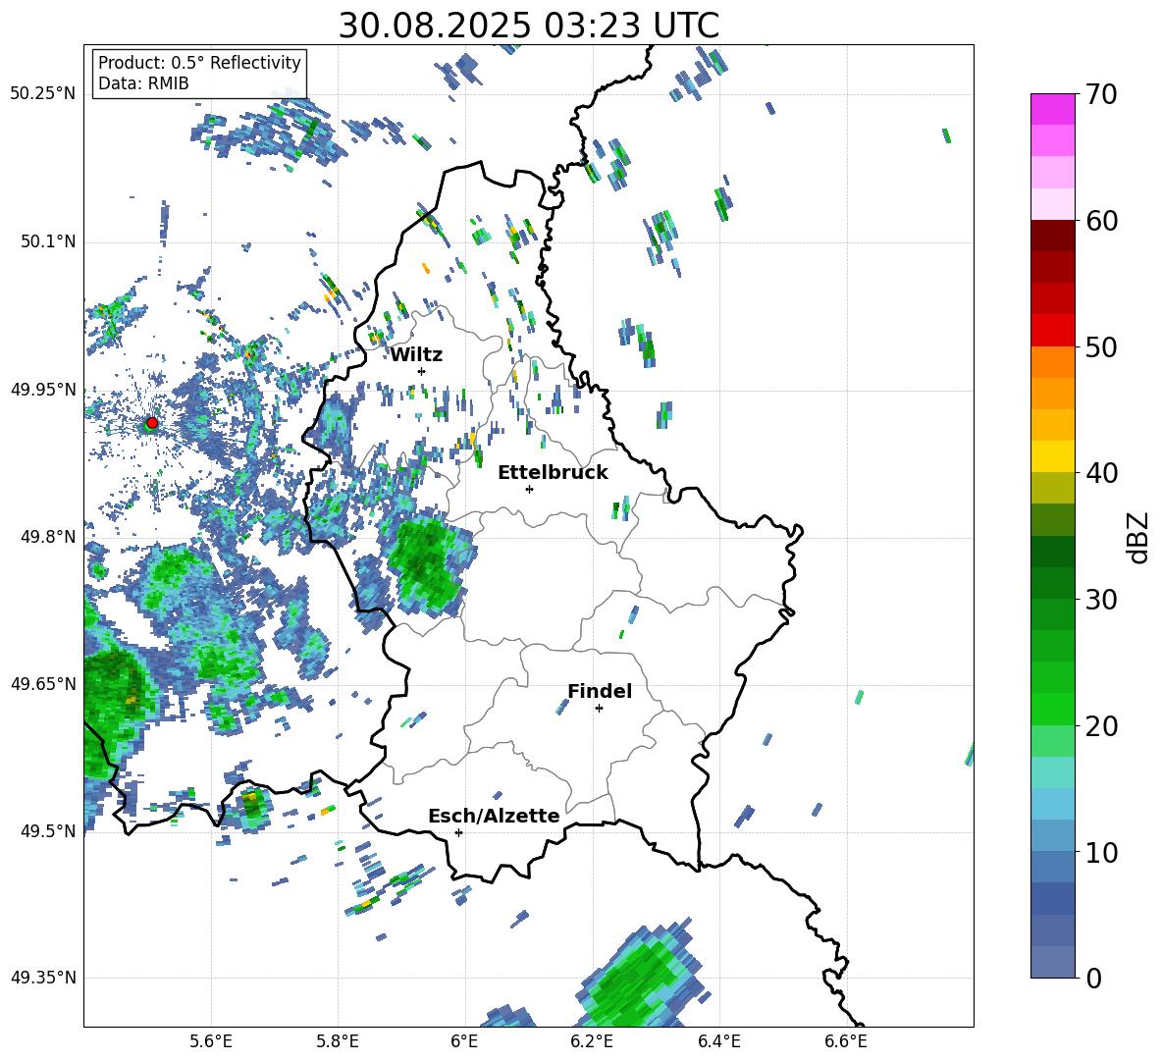Click the 10 value on colorbar
1162x1061 pixels.
1101,852
